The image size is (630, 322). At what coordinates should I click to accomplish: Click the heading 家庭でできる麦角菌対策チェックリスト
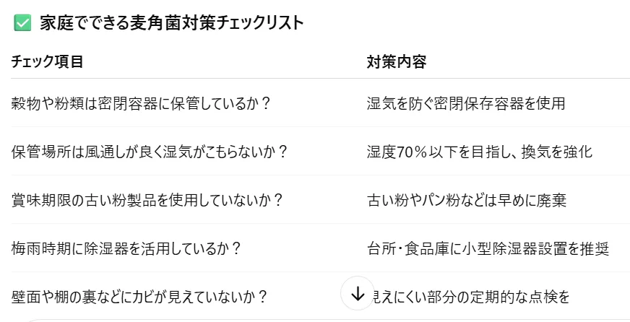click(172, 23)
